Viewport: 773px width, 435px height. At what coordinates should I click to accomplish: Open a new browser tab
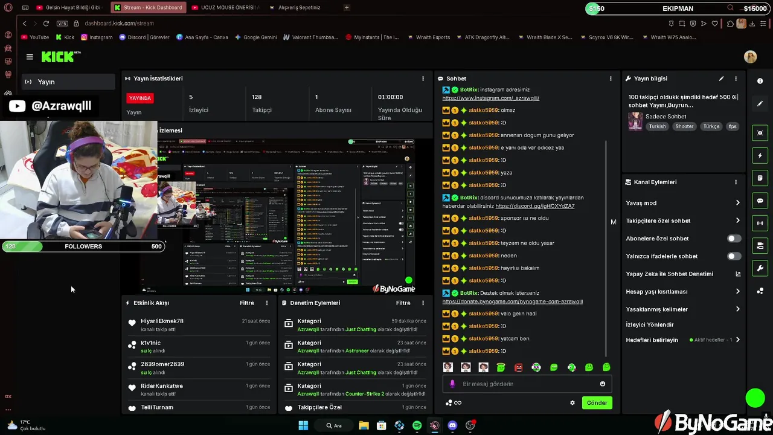click(x=347, y=8)
